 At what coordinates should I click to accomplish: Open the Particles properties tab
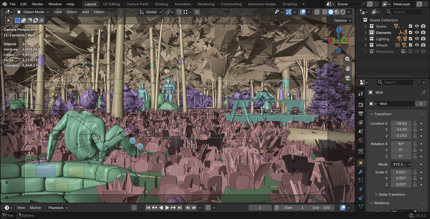361,180
